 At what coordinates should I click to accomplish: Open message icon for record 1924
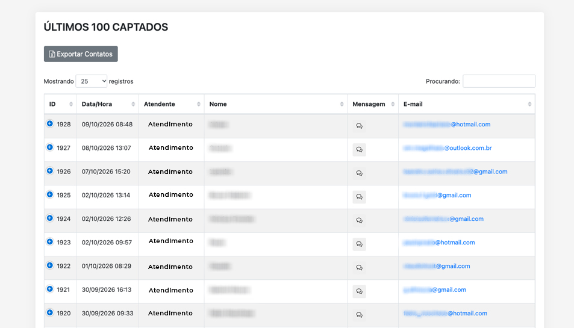[x=359, y=220]
